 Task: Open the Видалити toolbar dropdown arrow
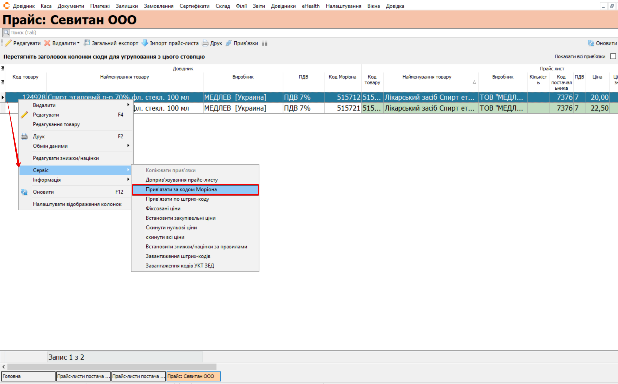click(x=78, y=43)
